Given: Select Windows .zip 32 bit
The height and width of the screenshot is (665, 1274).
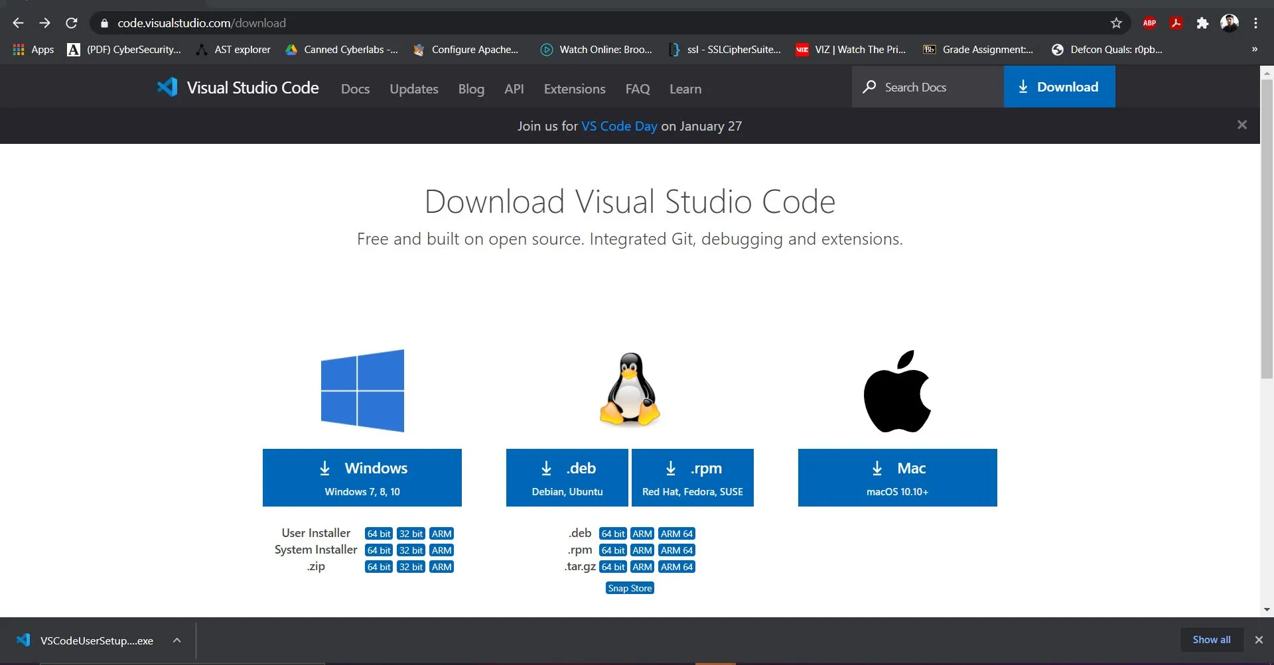Looking at the screenshot, I should [411, 567].
